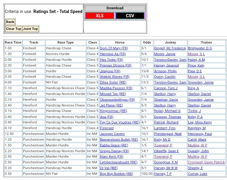View trainer Price, Katy
The width and height of the screenshot is (227, 180).
[196, 65]
